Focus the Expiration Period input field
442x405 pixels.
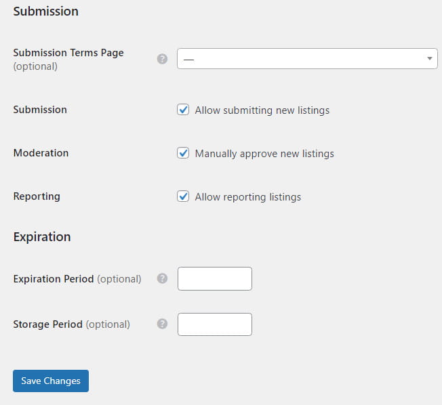pos(214,278)
